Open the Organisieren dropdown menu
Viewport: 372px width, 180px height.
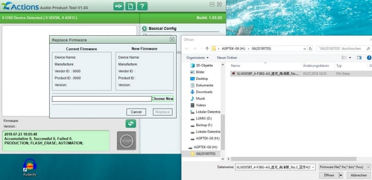click(x=197, y=58)
